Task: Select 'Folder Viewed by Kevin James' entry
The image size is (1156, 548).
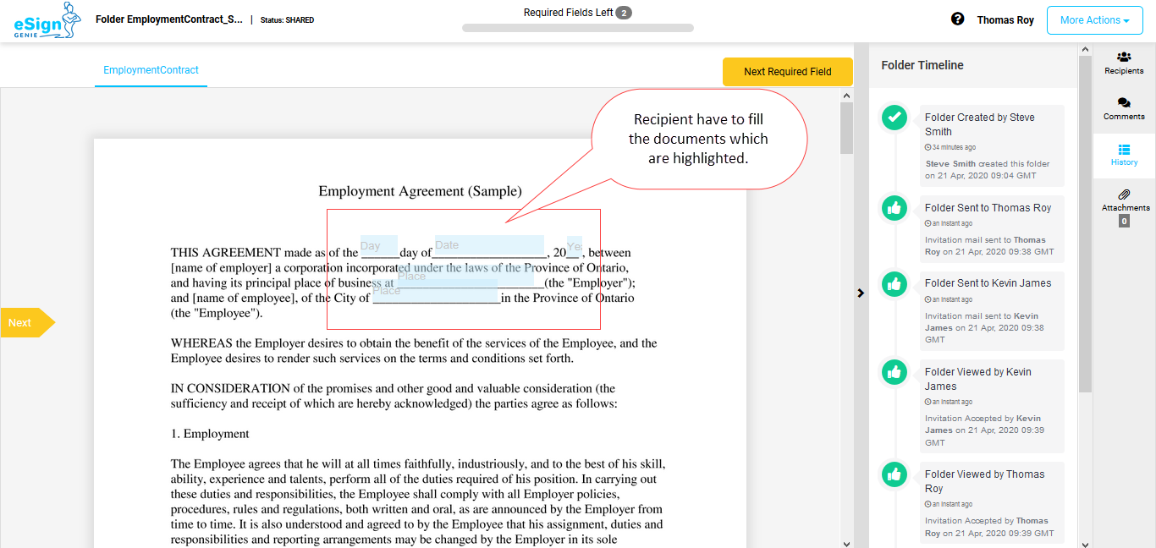Action: tap(992, 406)
